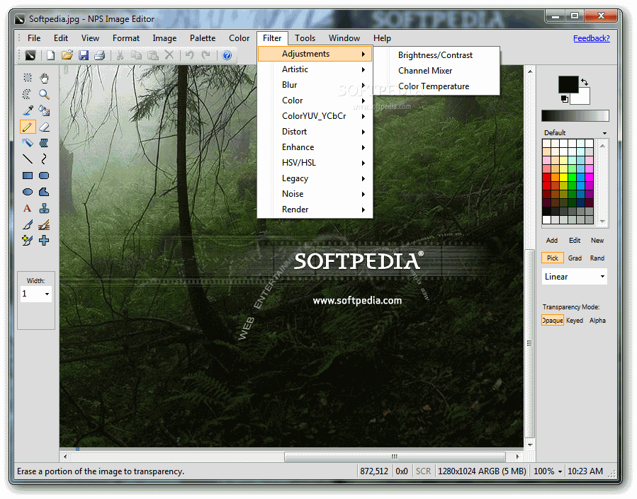Image resolution: width=637 pixels, height=499 pixels.
Task: Select the eraser tool
Action: (x=44, y=127)
